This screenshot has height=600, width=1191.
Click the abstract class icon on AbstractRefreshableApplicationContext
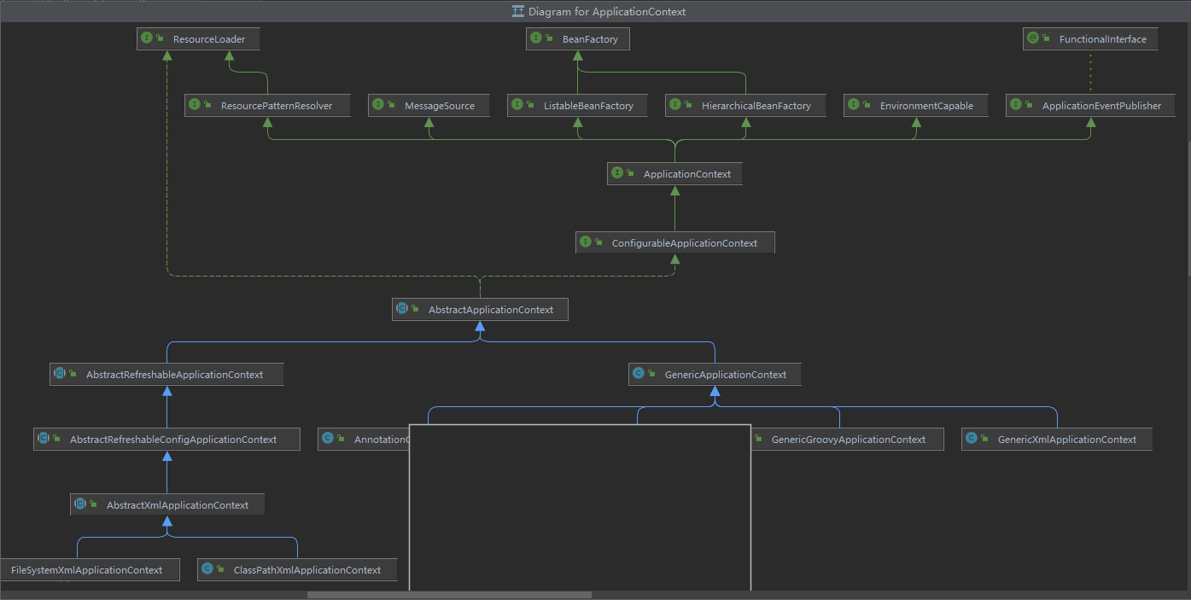pyautogui.click(x=60, y=374)
